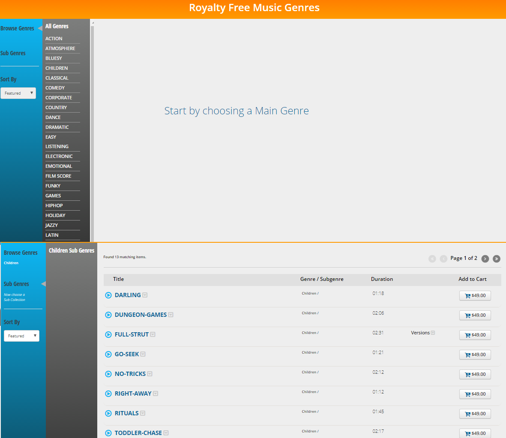Screen dimensions: 506x438
Task: Play the DARLING track preview
Action: click(108, 295)
